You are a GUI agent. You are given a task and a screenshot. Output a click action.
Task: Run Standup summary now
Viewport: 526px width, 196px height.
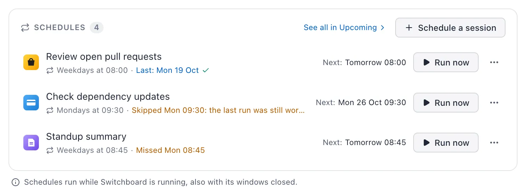pos(446,143)
